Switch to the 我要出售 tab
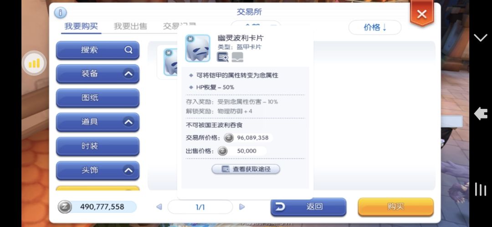This screenshot has width=492, height=227. coord(130,26)
